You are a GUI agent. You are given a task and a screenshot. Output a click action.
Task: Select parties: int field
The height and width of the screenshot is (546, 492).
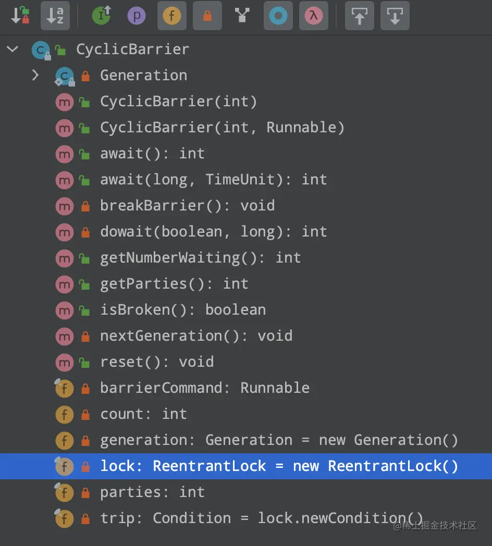coord(246,492)
